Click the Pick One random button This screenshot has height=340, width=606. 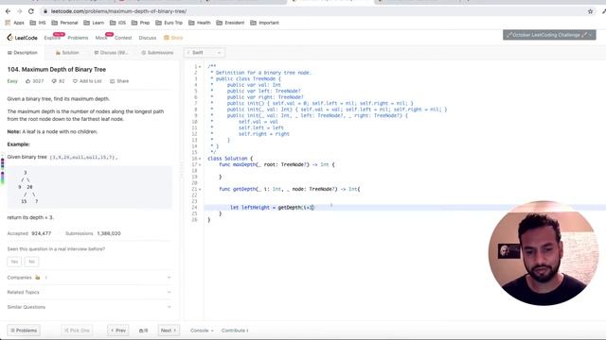pos(77,331)
